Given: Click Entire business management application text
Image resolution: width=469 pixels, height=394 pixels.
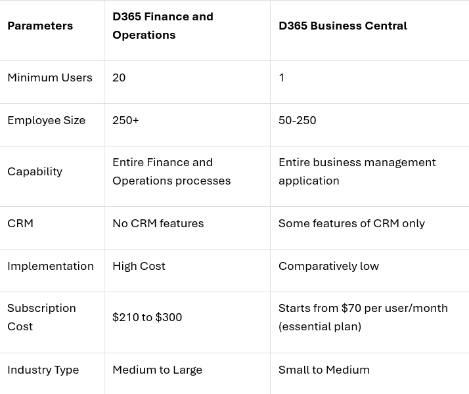Looking at the screenshot, I should coord(357,171).
